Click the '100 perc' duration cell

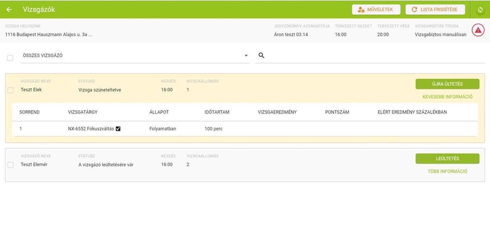[x=214, y=129]
